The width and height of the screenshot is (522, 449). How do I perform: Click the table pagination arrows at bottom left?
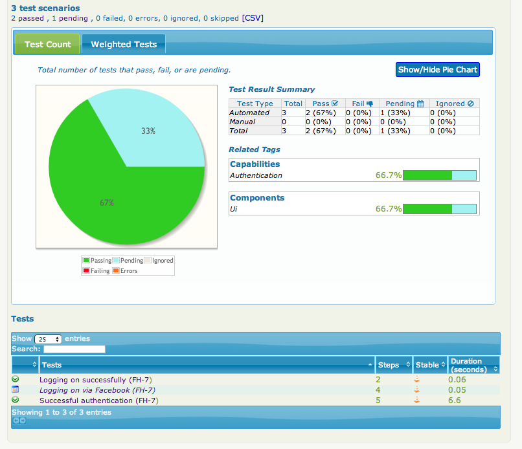pos(19,421)
